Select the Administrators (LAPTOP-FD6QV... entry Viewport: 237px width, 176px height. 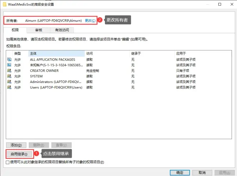pyautogui.click(x=118, y=82)
